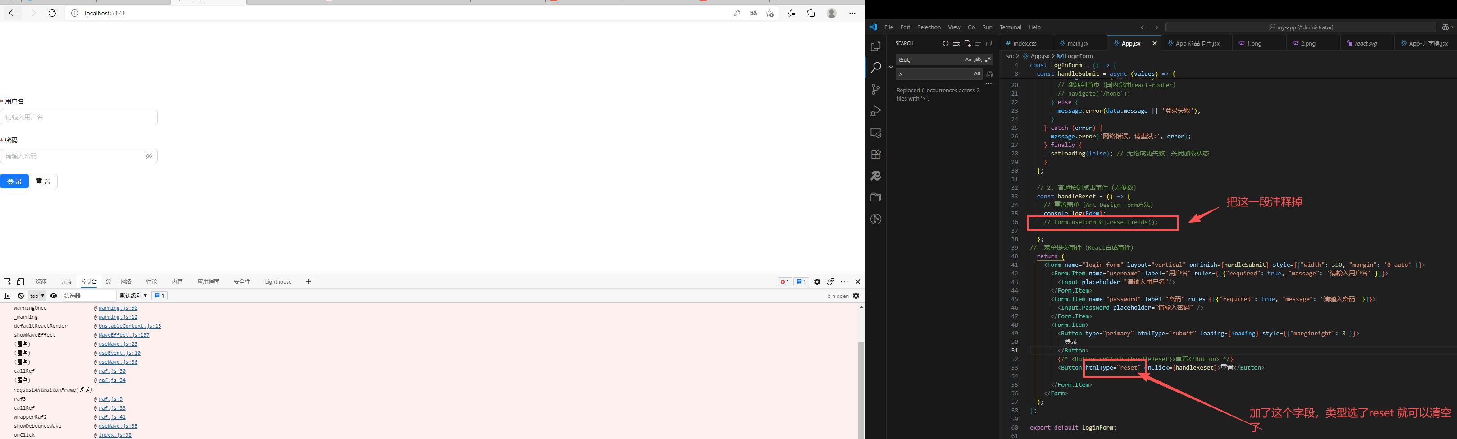The height and width of the screenshot is (439, 1457).
Task: Toggle search details three-dot button
Action: click(x=988, y=84)
